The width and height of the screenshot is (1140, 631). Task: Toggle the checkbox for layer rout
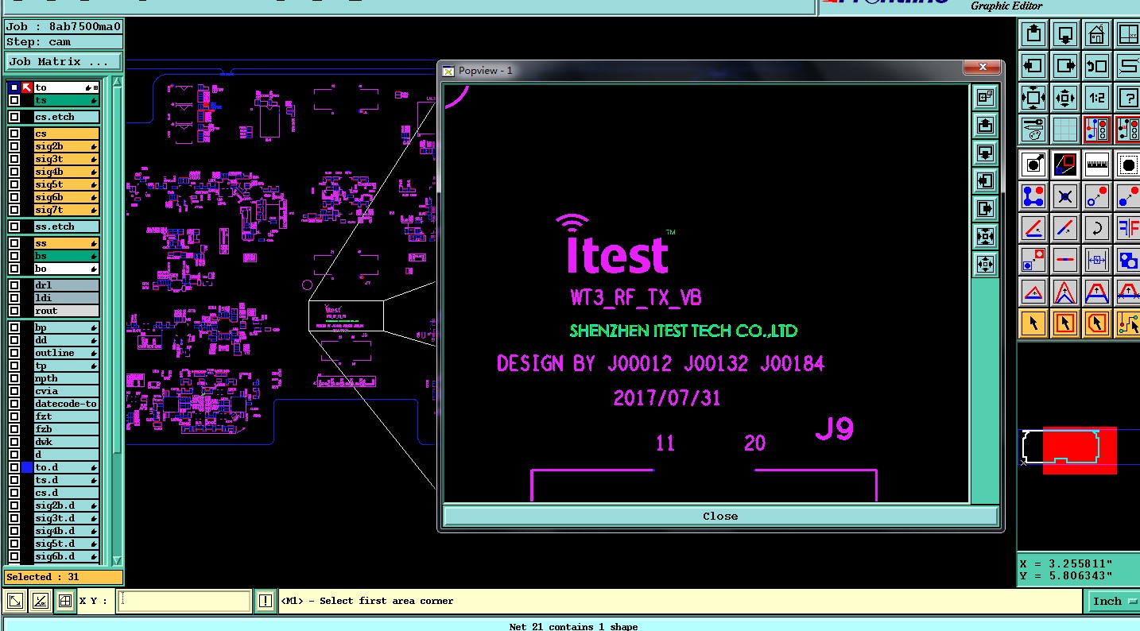14,311
